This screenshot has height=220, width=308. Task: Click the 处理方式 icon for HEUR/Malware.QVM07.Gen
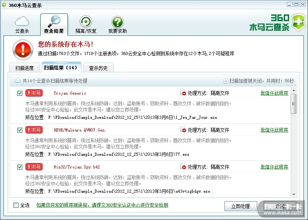(x=183, y=130)
